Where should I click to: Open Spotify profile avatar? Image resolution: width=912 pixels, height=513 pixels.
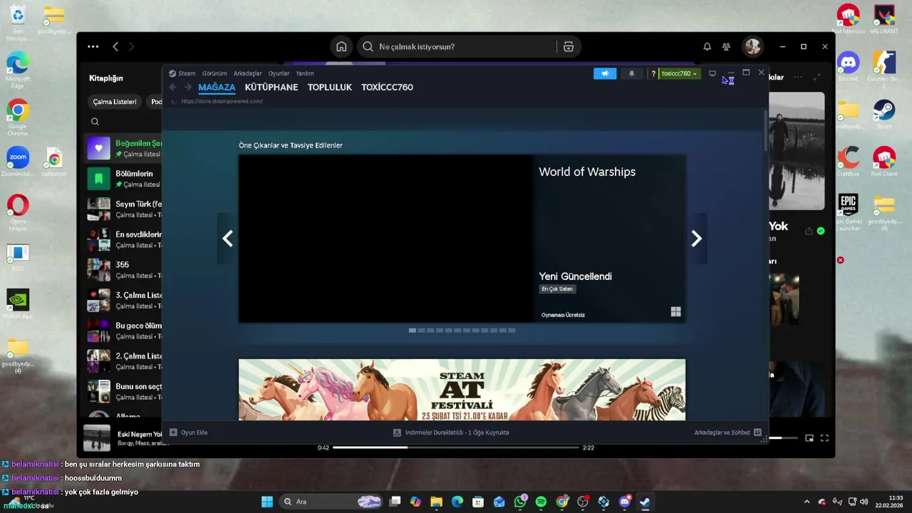752,46
